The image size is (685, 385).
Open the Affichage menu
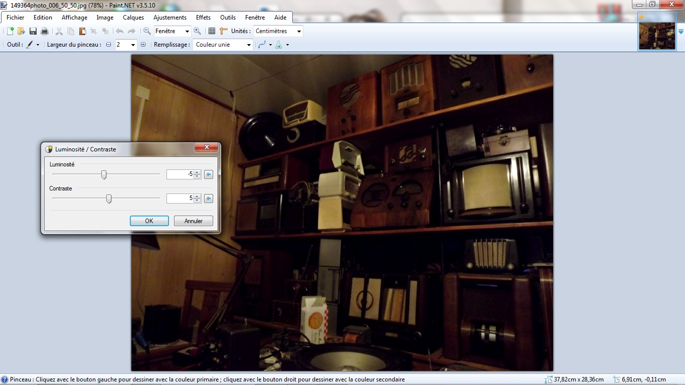pos(75,18)
